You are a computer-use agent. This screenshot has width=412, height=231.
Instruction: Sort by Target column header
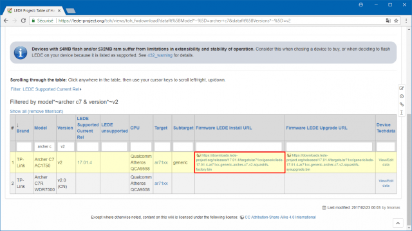click(161, 128)
